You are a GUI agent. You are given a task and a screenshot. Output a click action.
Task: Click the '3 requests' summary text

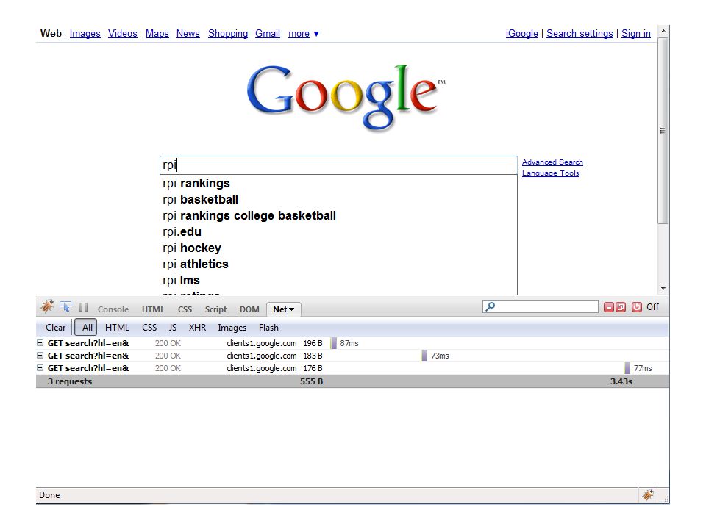click(70, 381)
